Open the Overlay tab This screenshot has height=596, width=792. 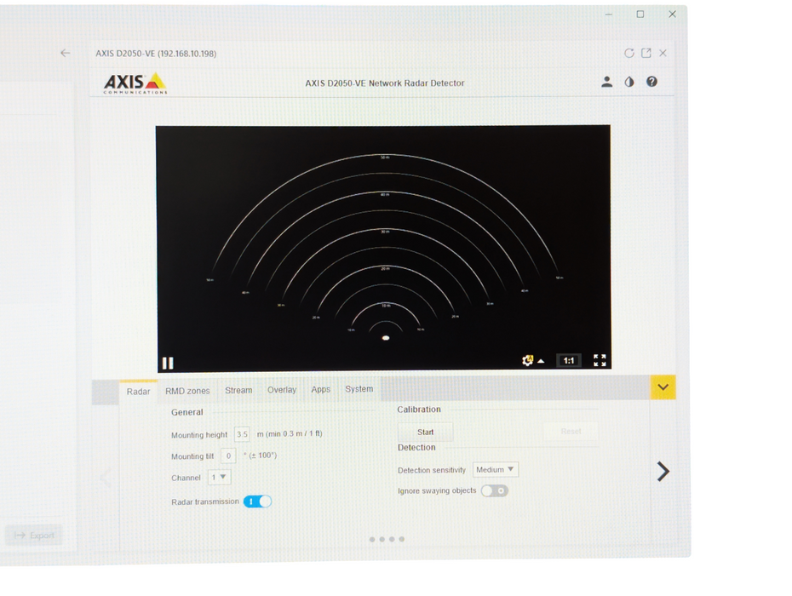click(281, 389)
